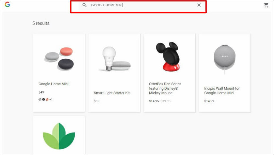Open the green leaf product image
This screenshot has height=155, width=274.
59,136
